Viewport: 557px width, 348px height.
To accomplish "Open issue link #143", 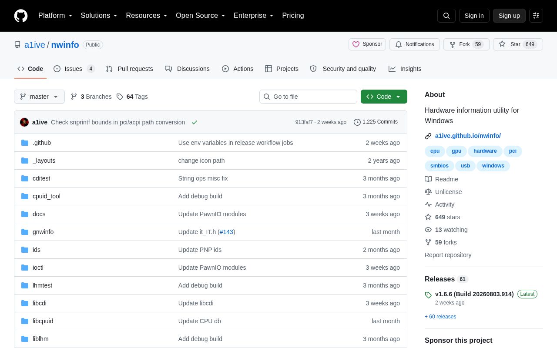I will coord(226,232).
